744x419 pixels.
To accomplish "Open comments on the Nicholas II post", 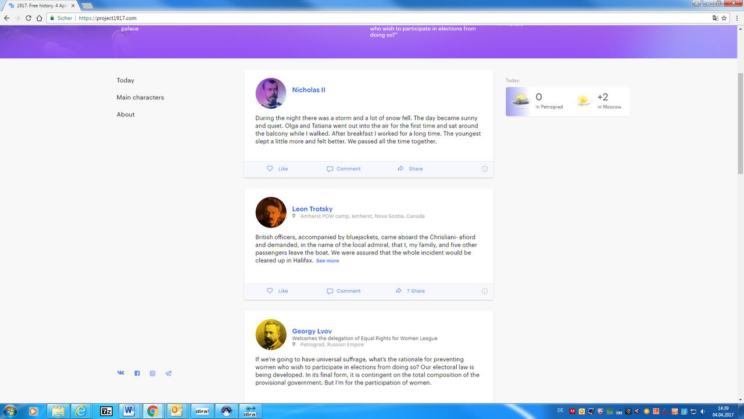I will tap(344, 169).
